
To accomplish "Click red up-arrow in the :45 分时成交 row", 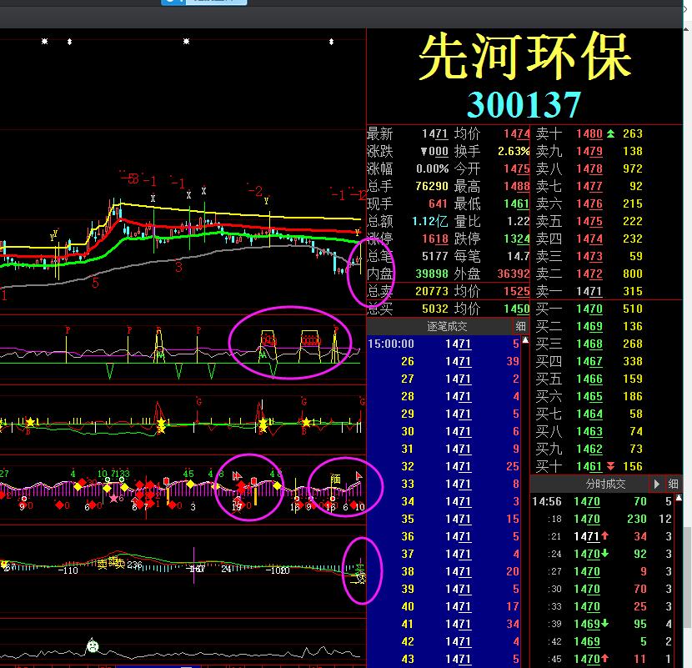I will click(x=604, y=658).
